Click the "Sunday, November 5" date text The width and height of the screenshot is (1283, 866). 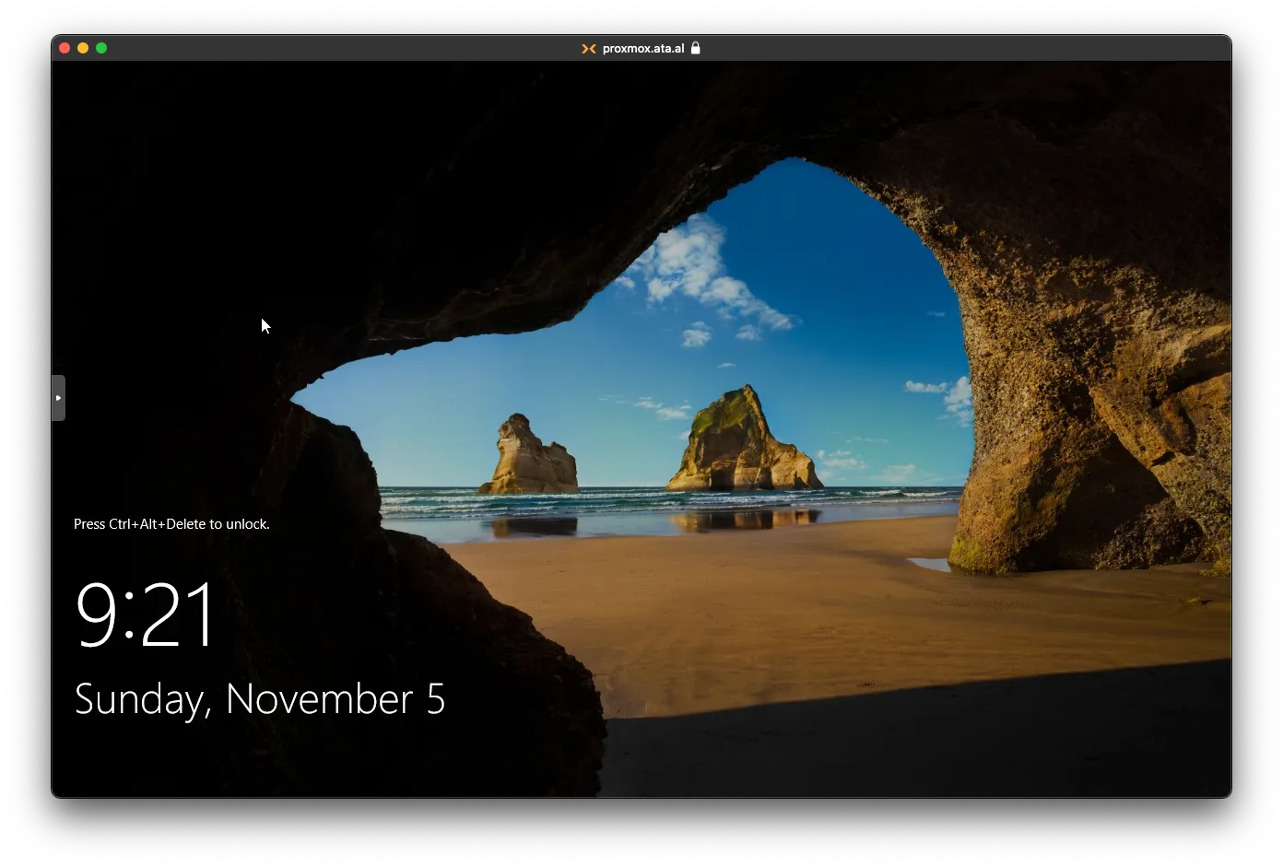[x=260, y=699]
